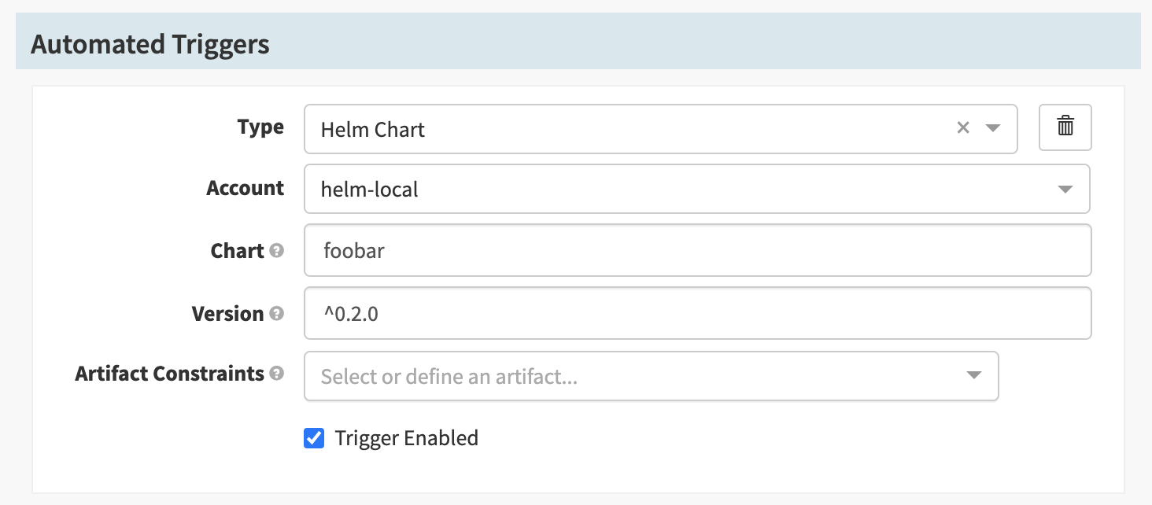
Task: Delete this trigger with the trash icon
Action: pos(1065,127)
